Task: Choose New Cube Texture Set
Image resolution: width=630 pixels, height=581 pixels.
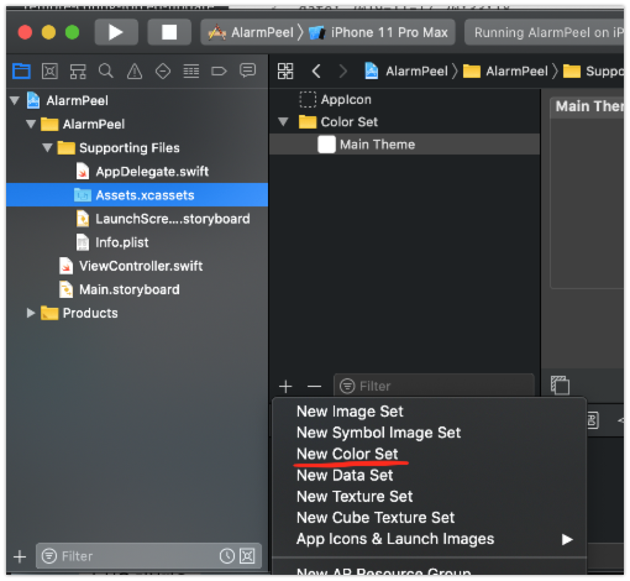Action: pos(429,517)
